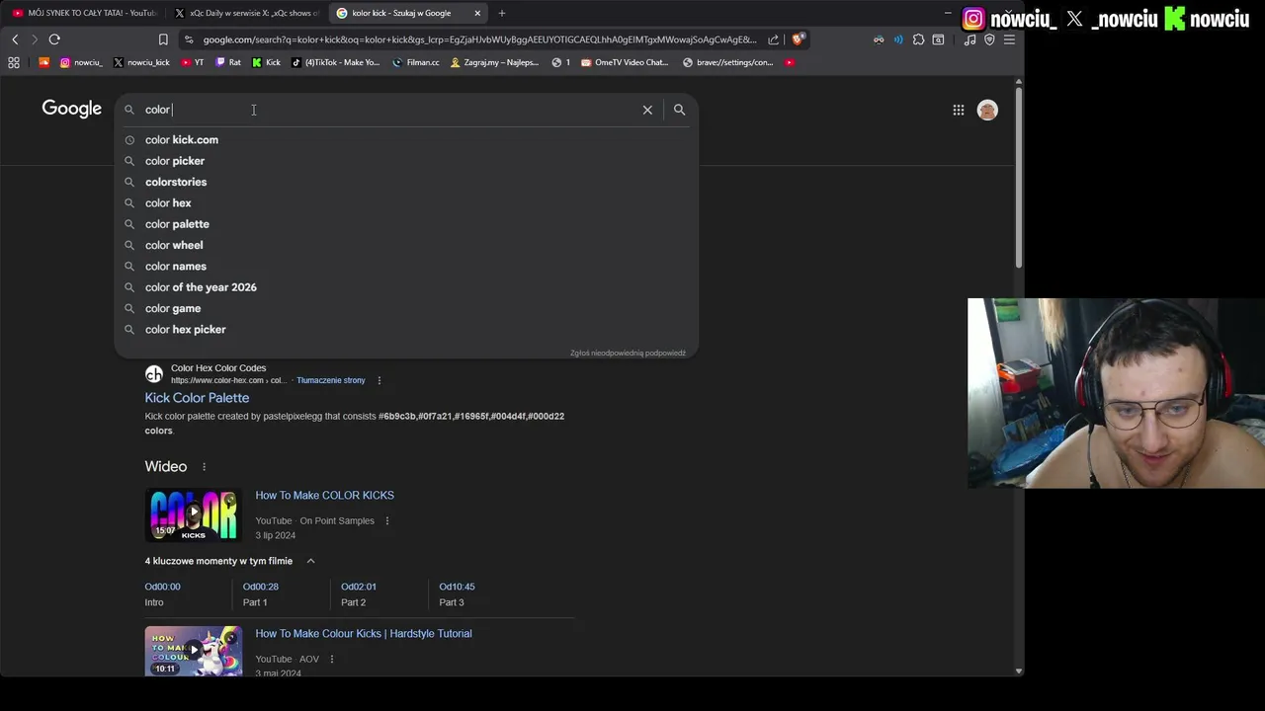Choose suggestion 'color names'
Screen dimensions: 1265x711
click(x=406, y=267)
